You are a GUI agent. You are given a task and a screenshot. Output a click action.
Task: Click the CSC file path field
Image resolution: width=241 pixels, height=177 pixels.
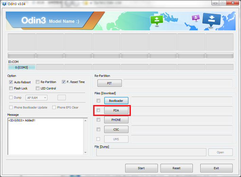click(182, 130)
